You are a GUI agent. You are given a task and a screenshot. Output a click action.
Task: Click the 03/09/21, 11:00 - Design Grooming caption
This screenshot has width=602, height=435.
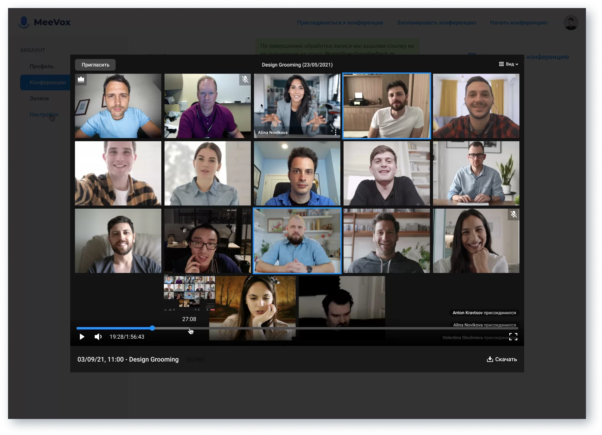click(x=128, y=360)
